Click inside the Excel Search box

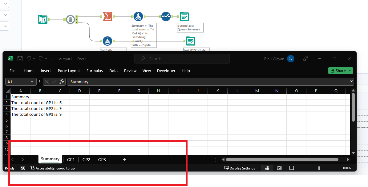click(x=182, y=59)
